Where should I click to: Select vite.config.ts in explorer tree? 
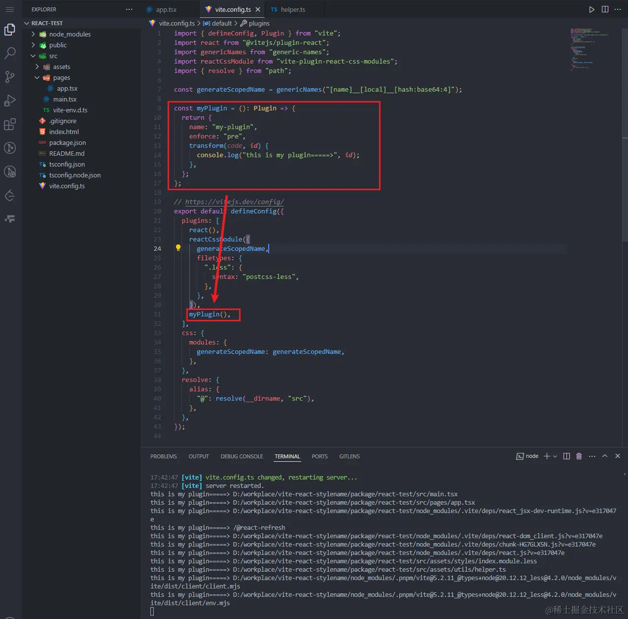[x=67, y=186]
